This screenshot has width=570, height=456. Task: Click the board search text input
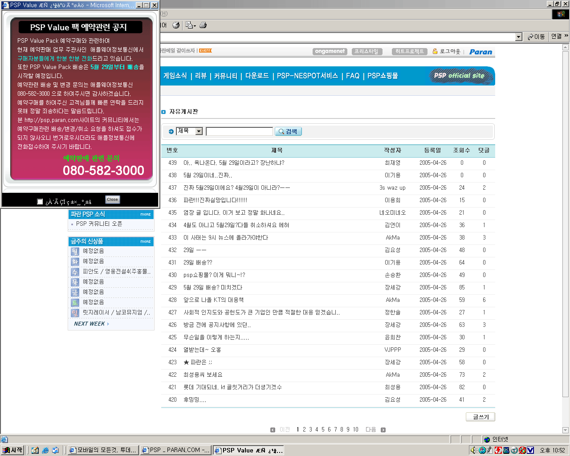coord(240,131)
